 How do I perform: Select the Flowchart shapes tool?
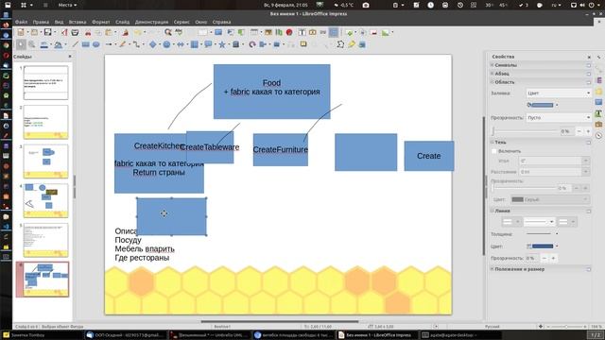coord(195,44)
